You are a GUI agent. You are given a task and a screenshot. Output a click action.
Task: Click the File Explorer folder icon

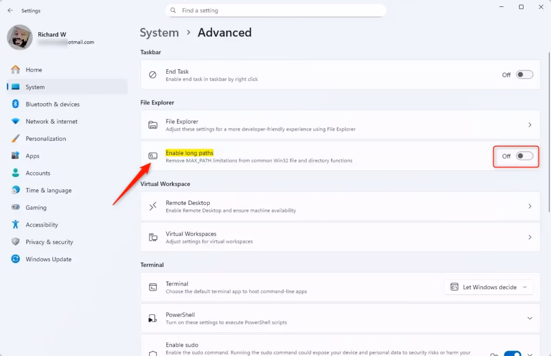[x=153, y=125]
